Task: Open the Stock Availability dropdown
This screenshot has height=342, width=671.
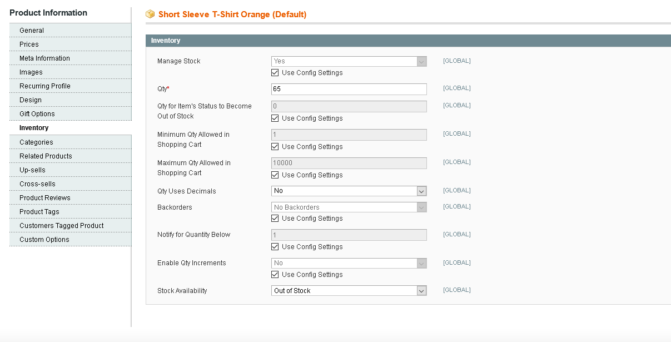Action: click(349, 291)
